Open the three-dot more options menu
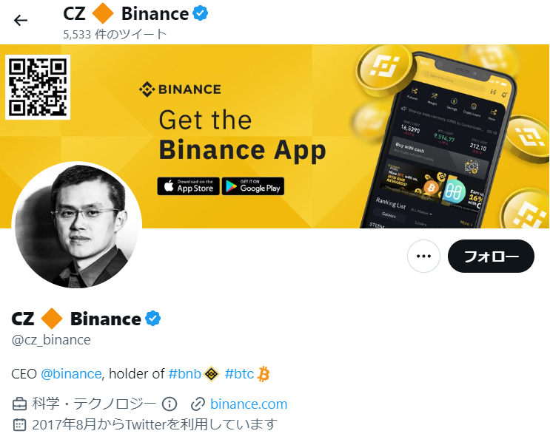Screen dimensions: 550x445 click(423, 257)
